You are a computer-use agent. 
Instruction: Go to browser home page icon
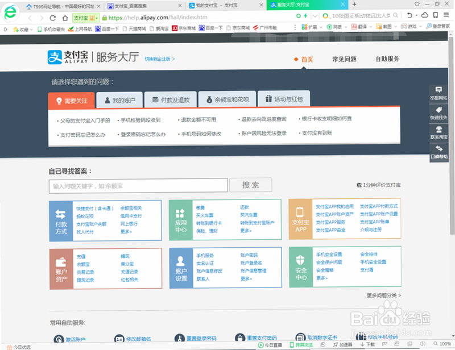click(x=65, y=18)
